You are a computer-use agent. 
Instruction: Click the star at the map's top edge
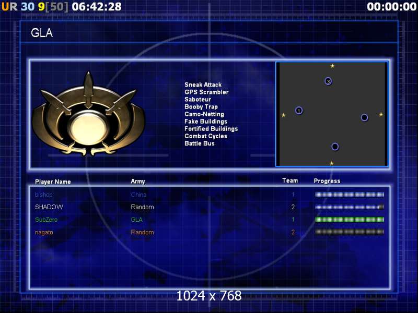[332, 66]
